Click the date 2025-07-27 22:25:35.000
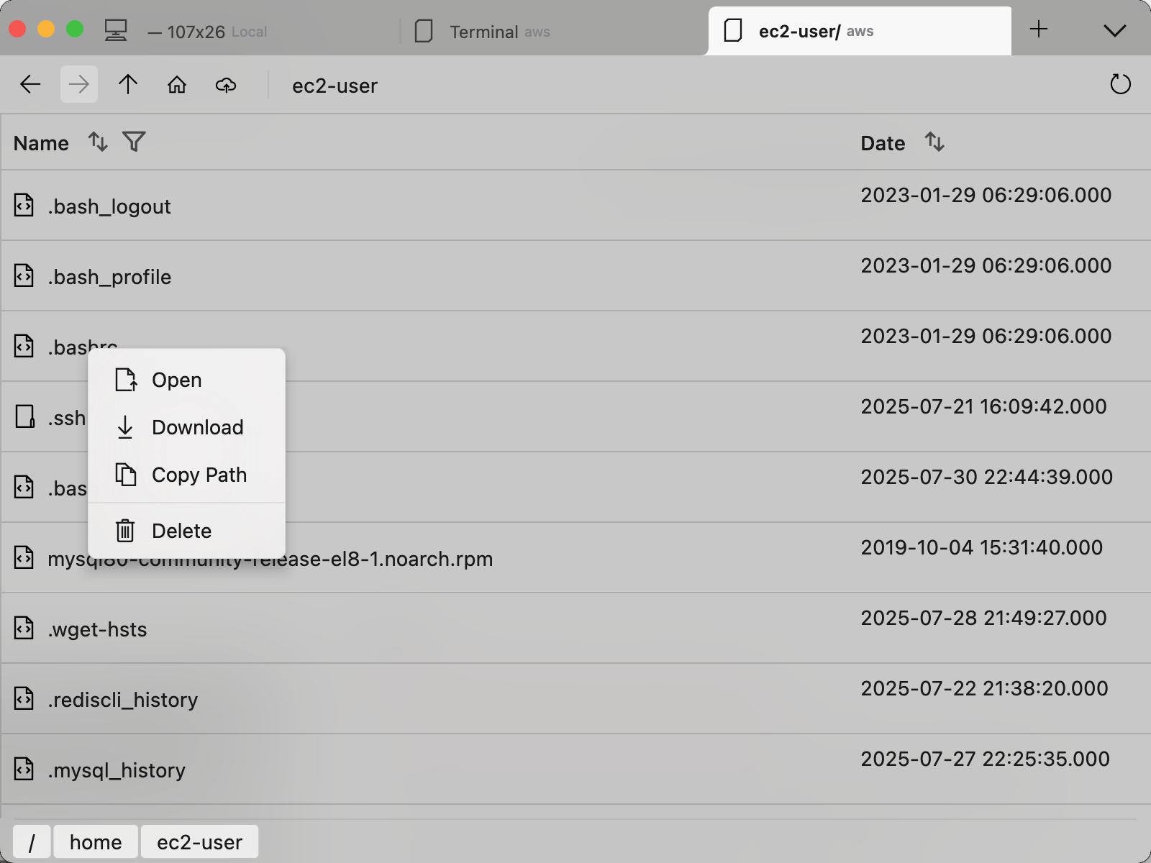1151x863 pixels. (x=985, y=759)
